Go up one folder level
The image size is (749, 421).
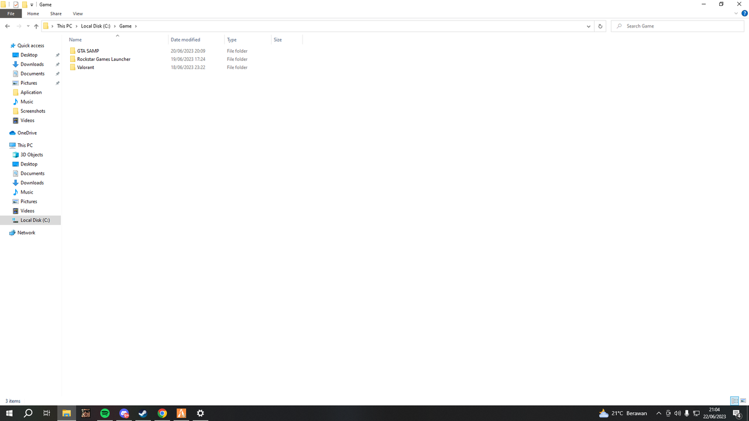point(36,26)
